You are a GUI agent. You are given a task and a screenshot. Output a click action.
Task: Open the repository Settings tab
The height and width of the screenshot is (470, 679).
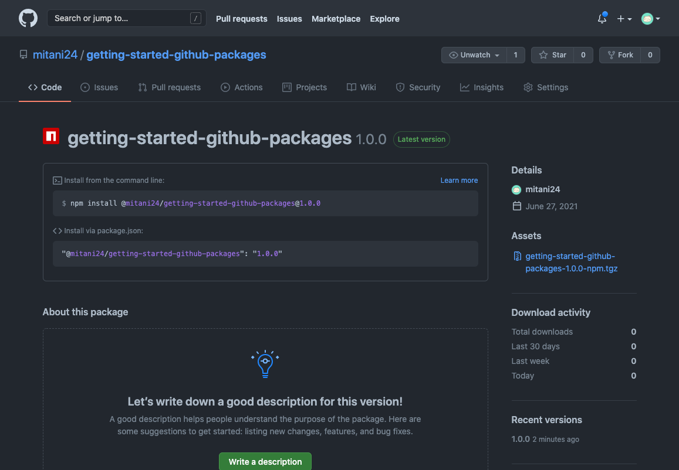tap(546, 87)
